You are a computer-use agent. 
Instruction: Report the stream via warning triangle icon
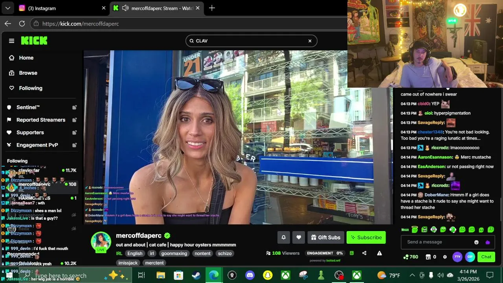pos(379,253)
